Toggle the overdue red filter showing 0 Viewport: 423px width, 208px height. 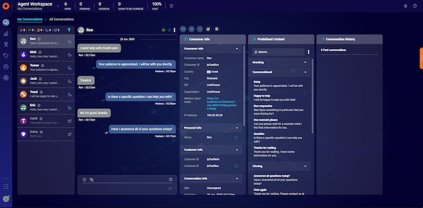point(23,30)
